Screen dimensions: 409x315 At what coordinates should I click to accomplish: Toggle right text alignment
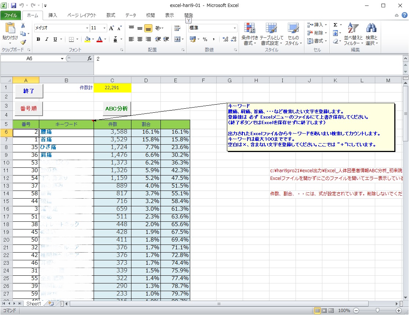coord(148,39)
